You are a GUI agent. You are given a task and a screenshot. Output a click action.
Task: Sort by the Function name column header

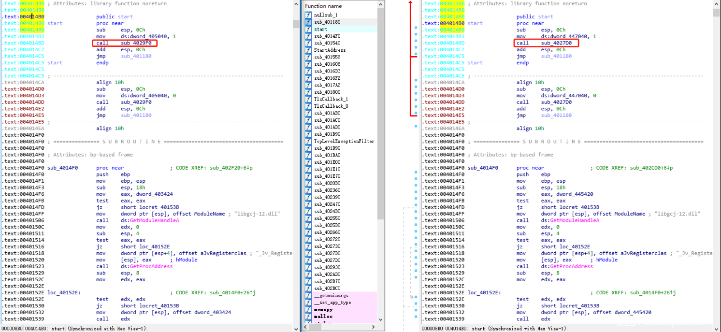[x=323, y=6]
